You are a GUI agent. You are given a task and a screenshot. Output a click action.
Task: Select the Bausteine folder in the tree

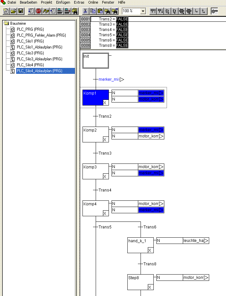point(18,23)
